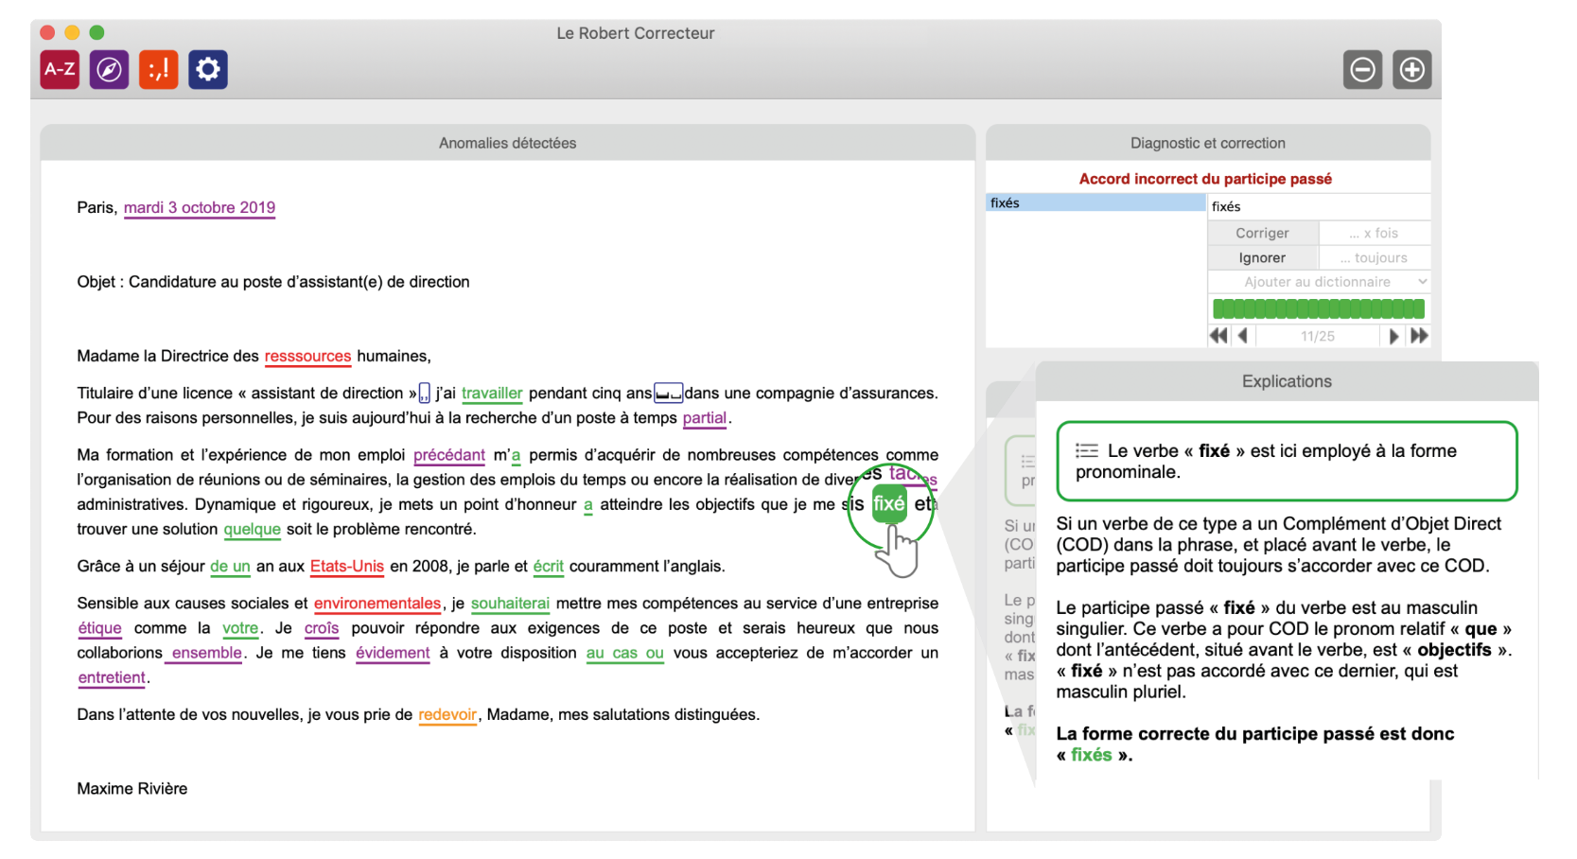This screenshot has width=1577, height=859.
Task: Click the 'Anomalies détectées' panel header
Action: click(x=507, y=143)
